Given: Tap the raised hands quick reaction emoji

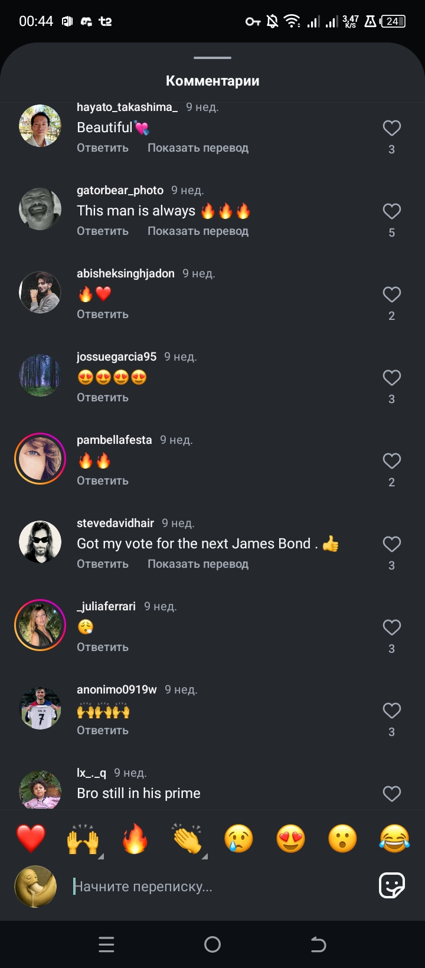Looking at the screenshot, I should pos(83,839).
